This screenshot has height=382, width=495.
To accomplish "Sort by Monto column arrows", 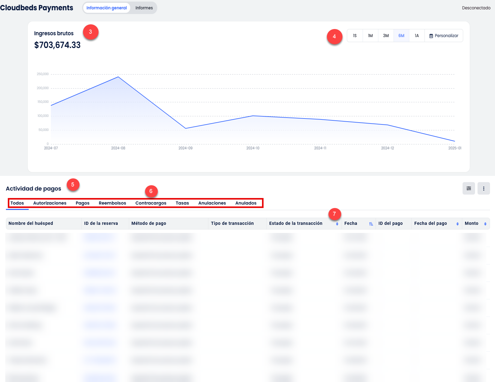I will (485, 224).
